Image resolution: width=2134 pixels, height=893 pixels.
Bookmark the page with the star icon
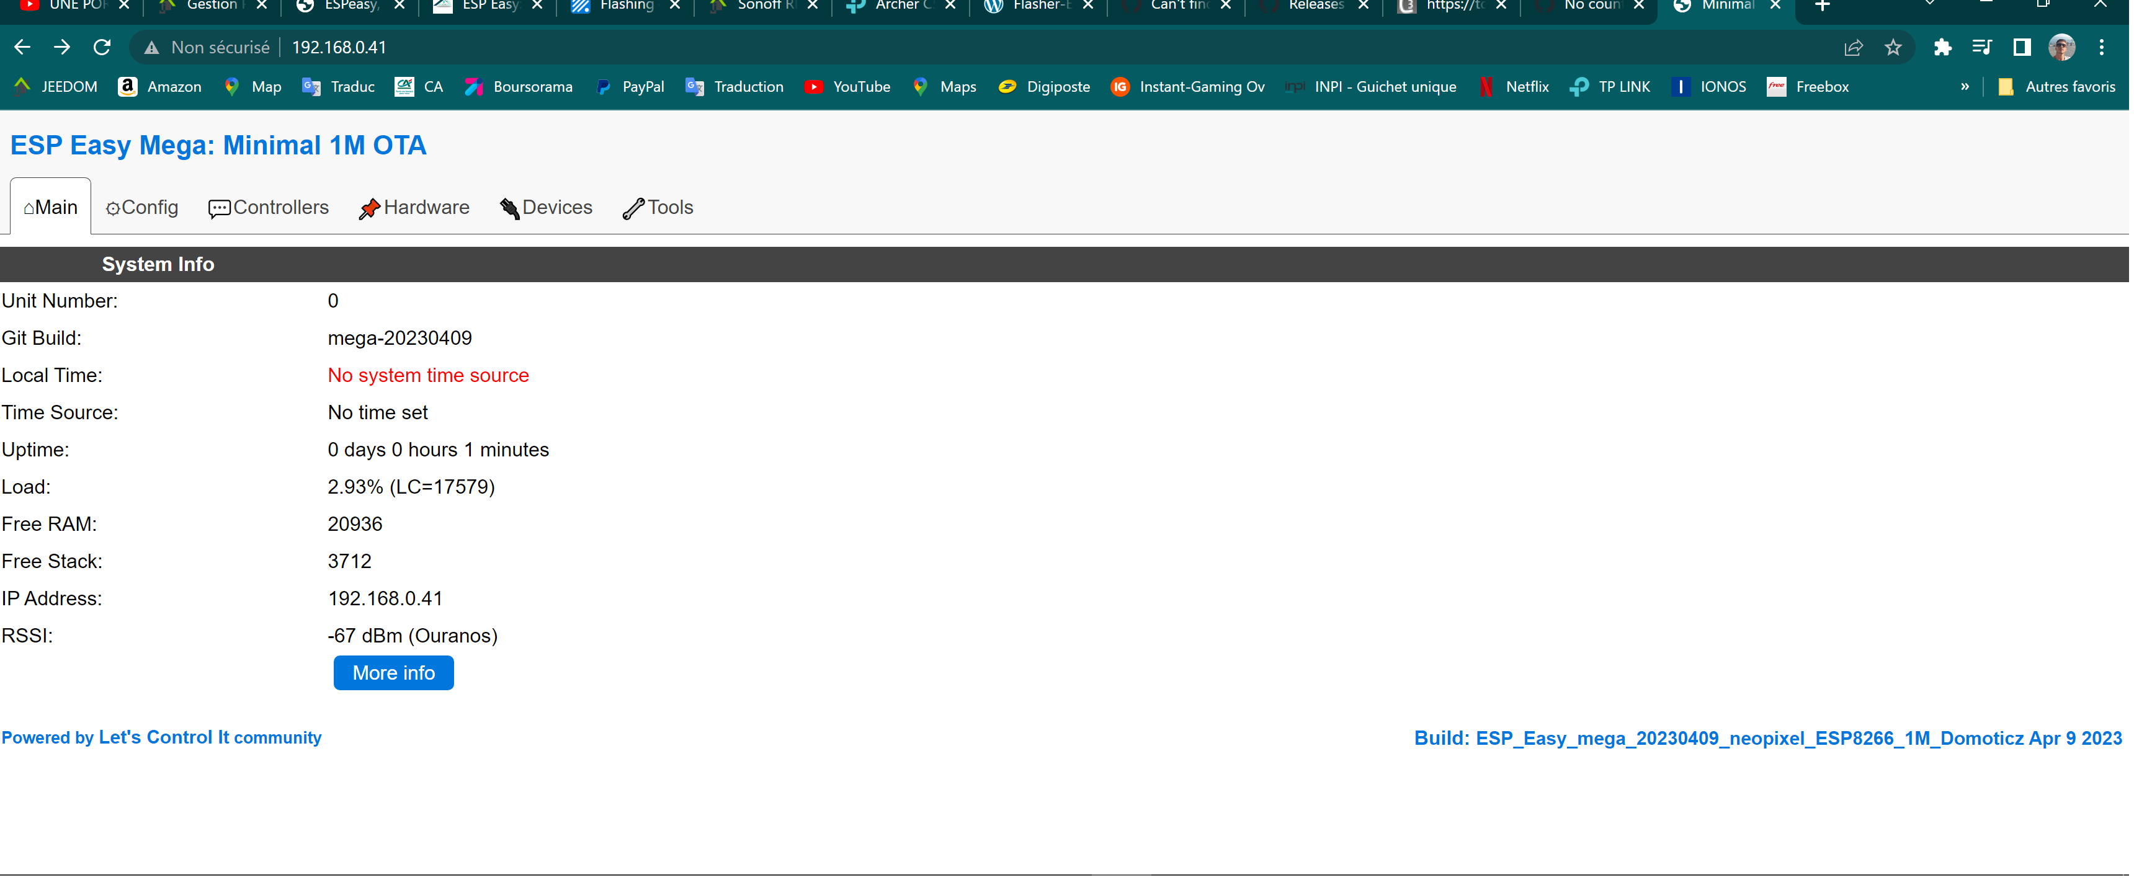(1894, 47)
